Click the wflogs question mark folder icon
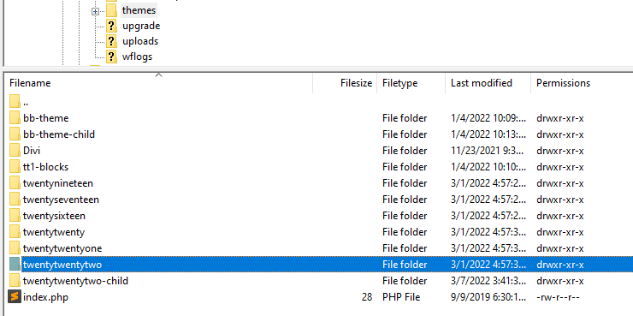This screenshot has height=316, width=633. (x=112, y=57)
